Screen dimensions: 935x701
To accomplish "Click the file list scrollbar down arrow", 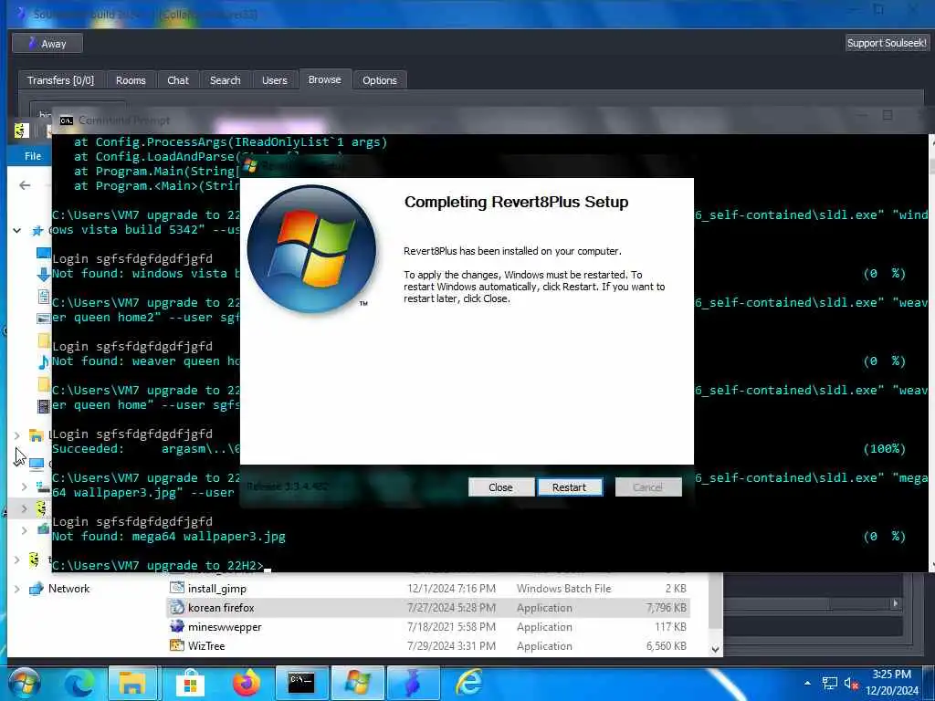I will 716,650.
